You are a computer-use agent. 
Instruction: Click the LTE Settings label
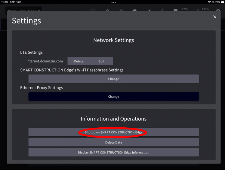(31, 52)
